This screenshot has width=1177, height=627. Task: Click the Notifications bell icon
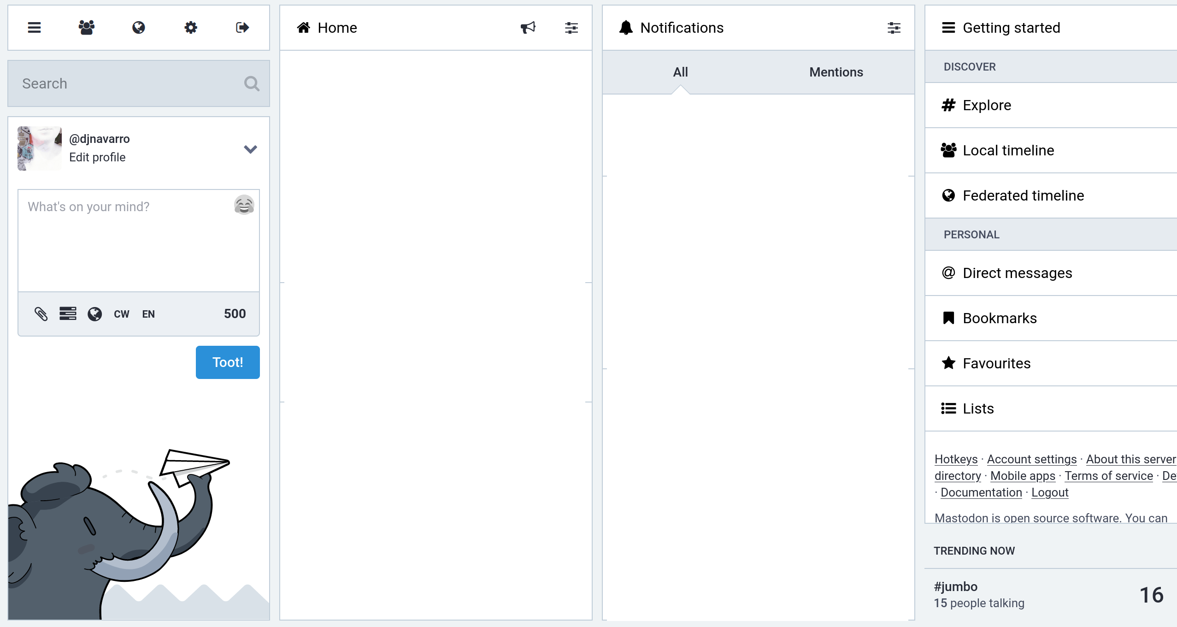(x=626, y=28)
